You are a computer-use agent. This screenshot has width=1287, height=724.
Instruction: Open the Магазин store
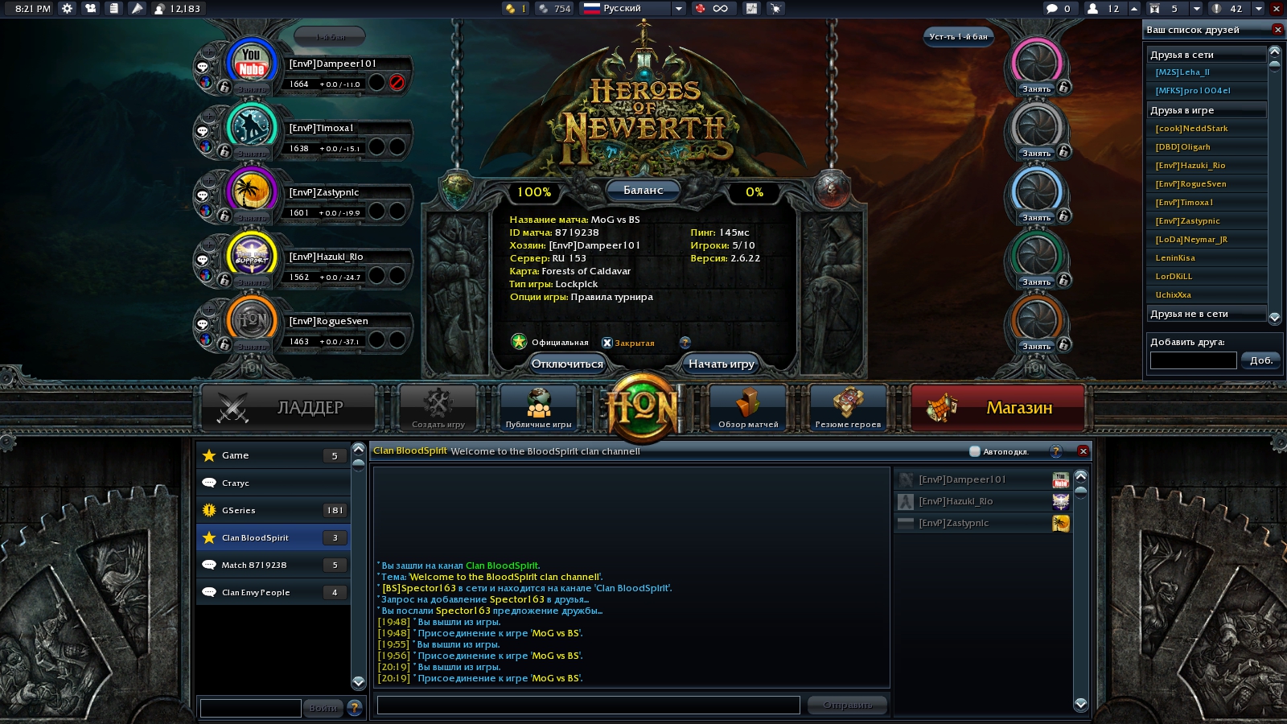tap(997, 408)
